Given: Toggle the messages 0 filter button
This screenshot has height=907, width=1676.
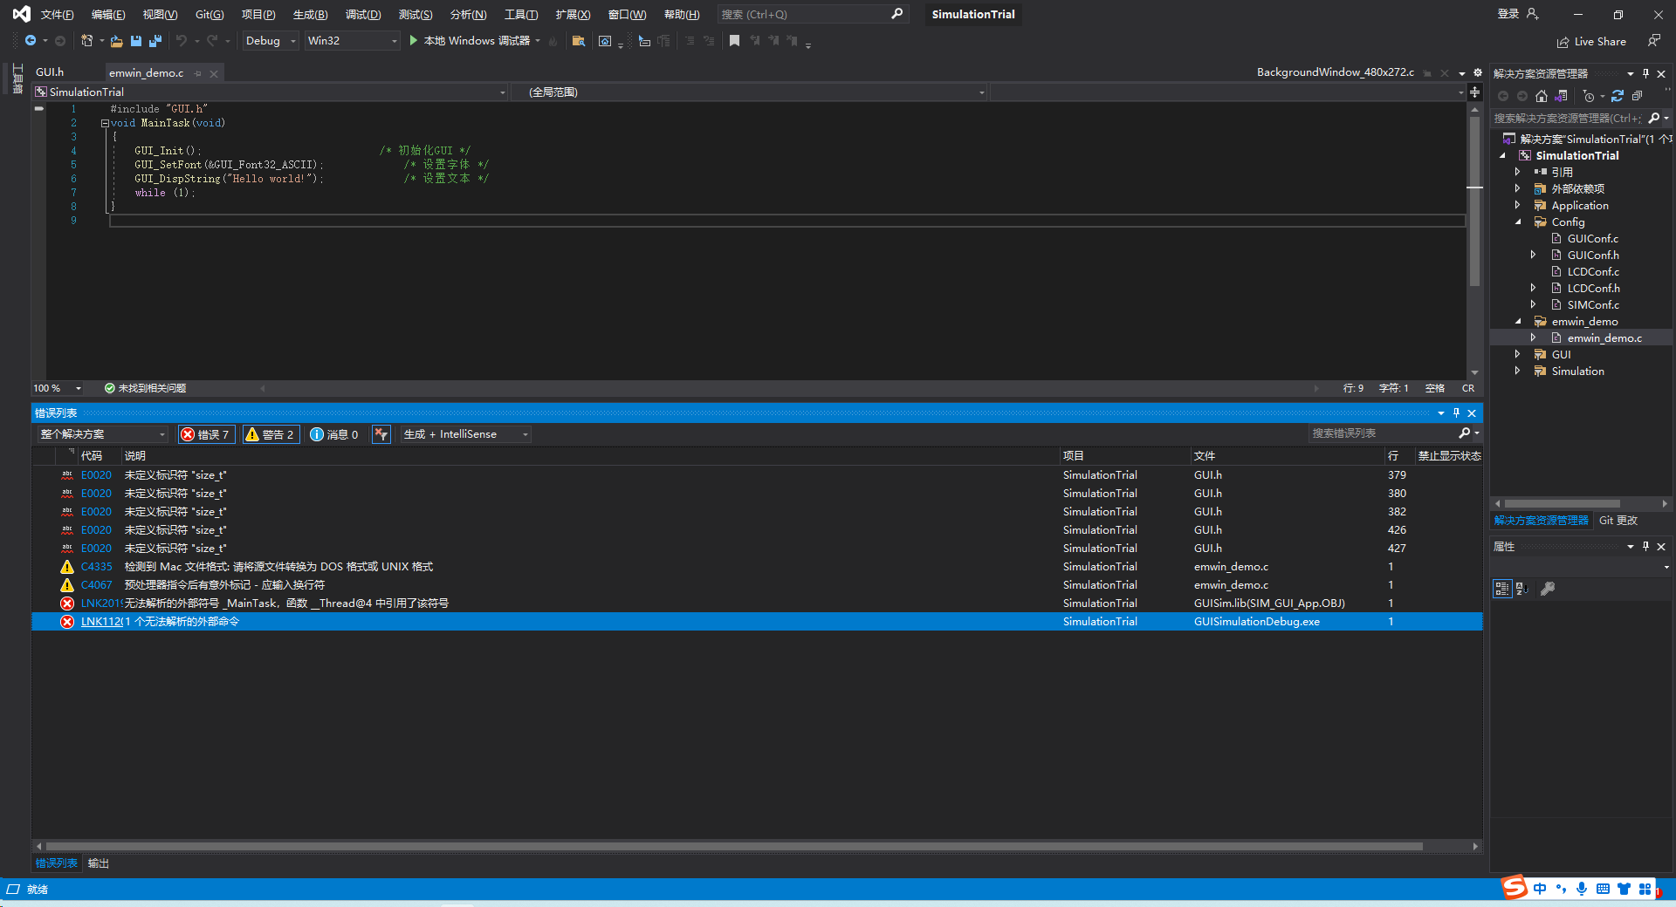Looking at the screenshot, I should [335, 434].
